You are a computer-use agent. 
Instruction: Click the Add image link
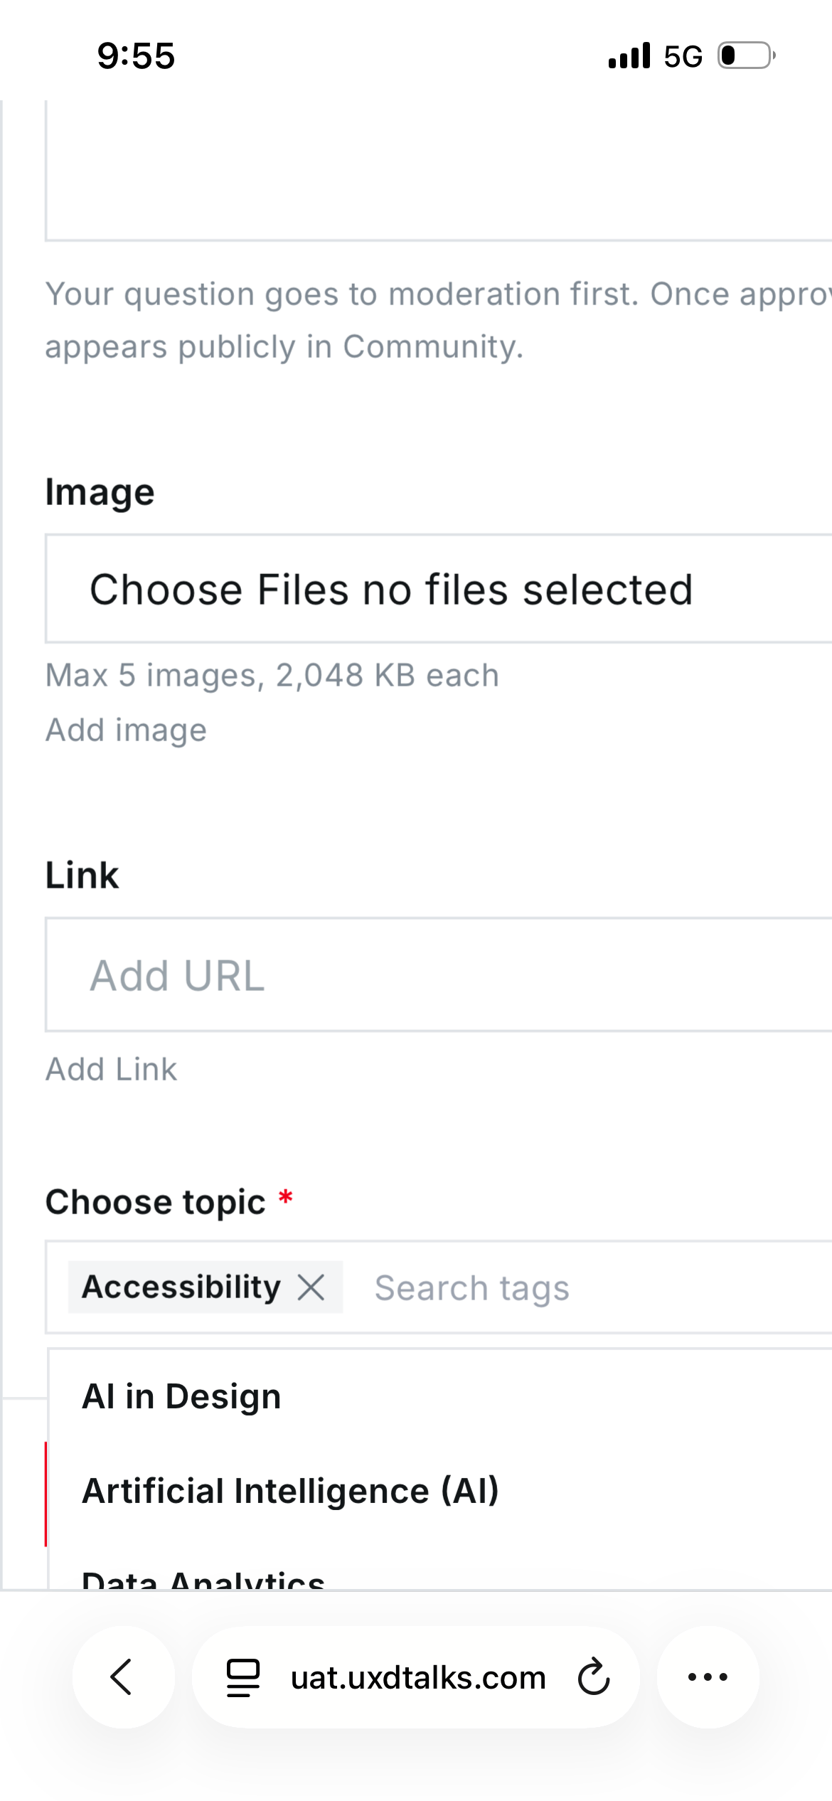click(x=126, y=731)
